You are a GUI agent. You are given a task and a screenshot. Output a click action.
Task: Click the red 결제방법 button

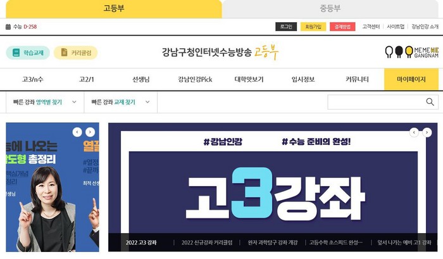tap(342, 27)
